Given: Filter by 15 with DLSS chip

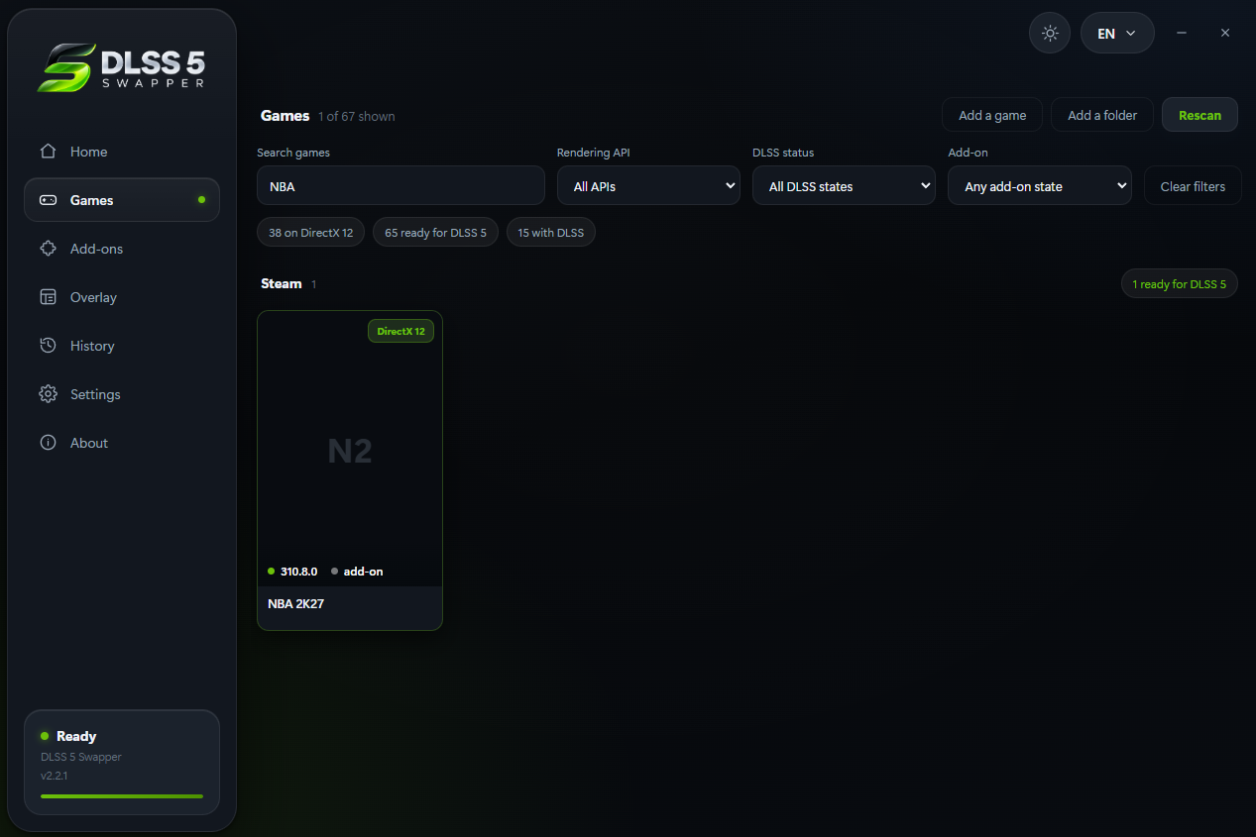Looking at the screenshot, I should click(551, 233).
